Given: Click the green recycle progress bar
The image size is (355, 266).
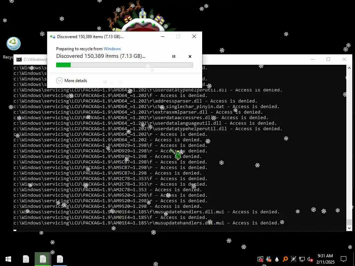Looking at the screenshot, I should [124, 65].
